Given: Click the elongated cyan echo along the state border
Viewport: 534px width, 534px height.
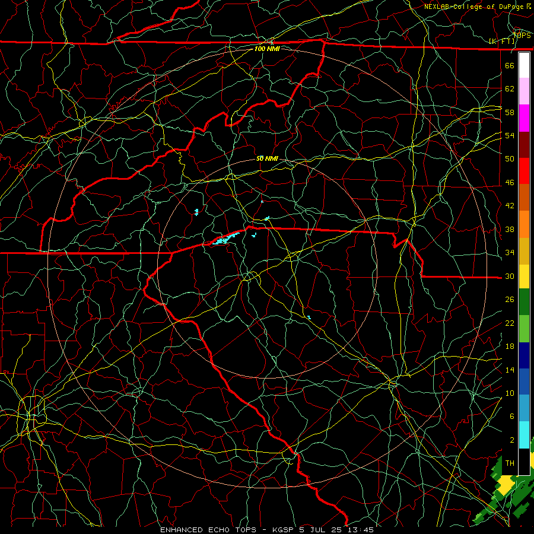Looking at the screenshot, I should tap(225, 240).
